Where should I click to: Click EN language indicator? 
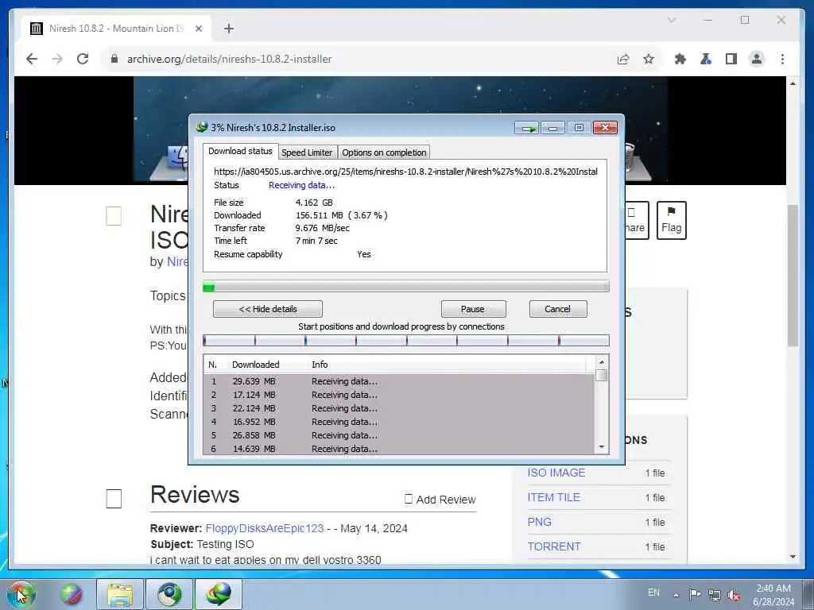click(x=653, y=593)
